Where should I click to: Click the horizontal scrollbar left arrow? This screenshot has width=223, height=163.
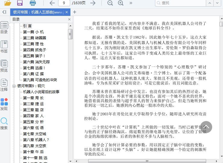click(76, 161)
